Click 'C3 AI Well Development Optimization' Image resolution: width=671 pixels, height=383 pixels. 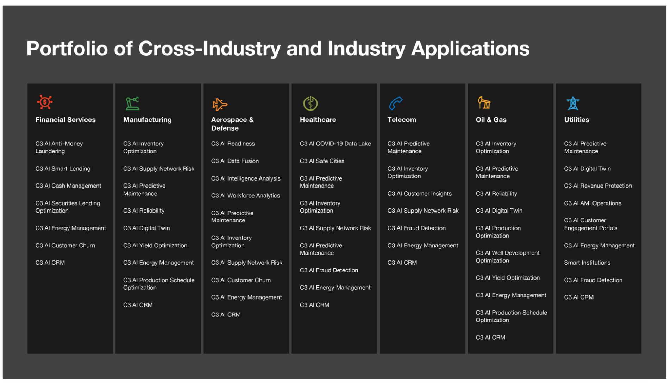508,257
